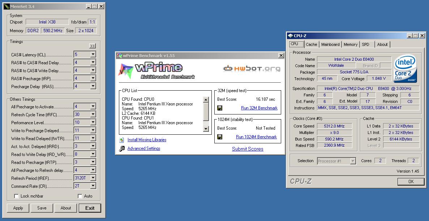This screenshot has width=429, height=221.
Task: Close the wPrime Benchmark window
Action: 281,56
